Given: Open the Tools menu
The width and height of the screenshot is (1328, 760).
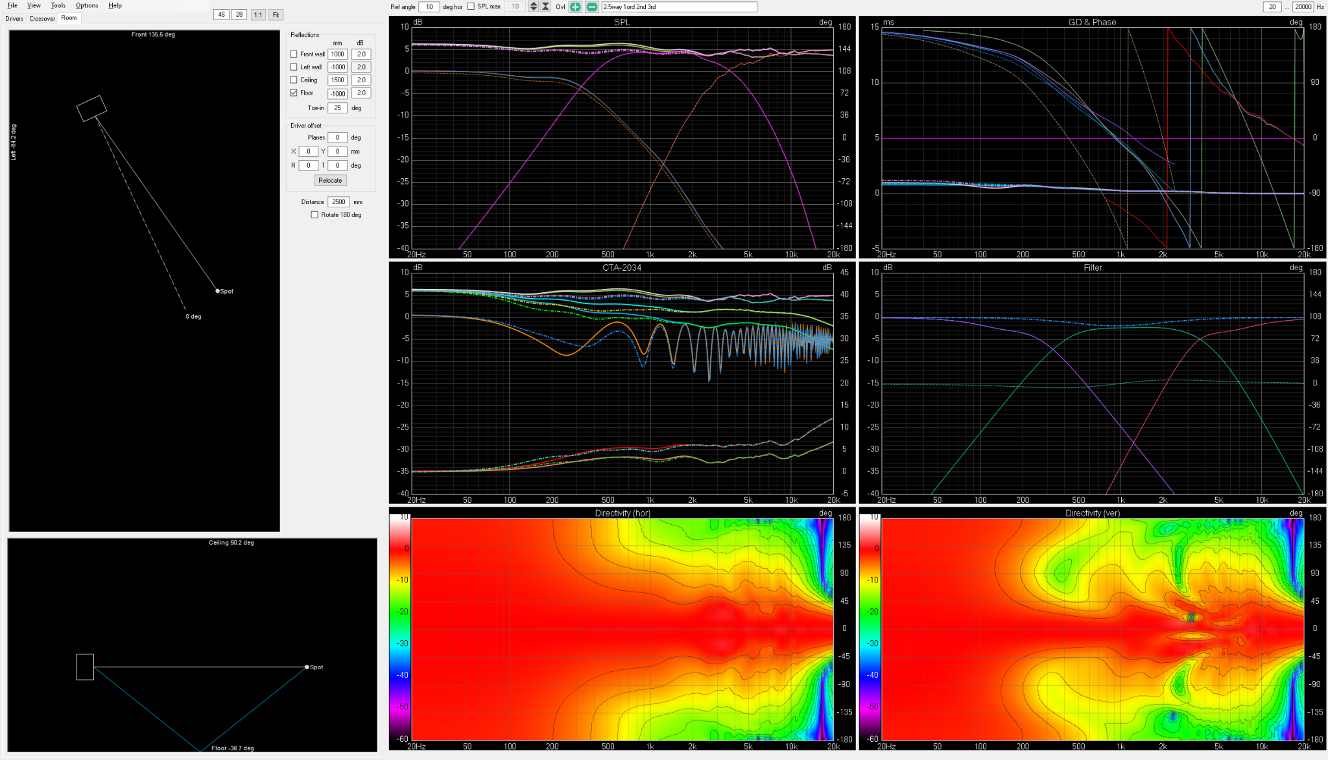Looking at the screenshot, I should [58, 5].
